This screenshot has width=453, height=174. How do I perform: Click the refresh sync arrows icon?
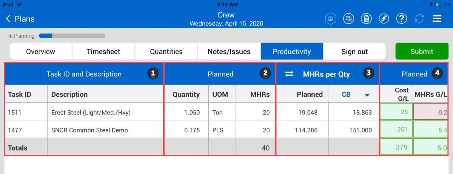(x=419, y=19)
